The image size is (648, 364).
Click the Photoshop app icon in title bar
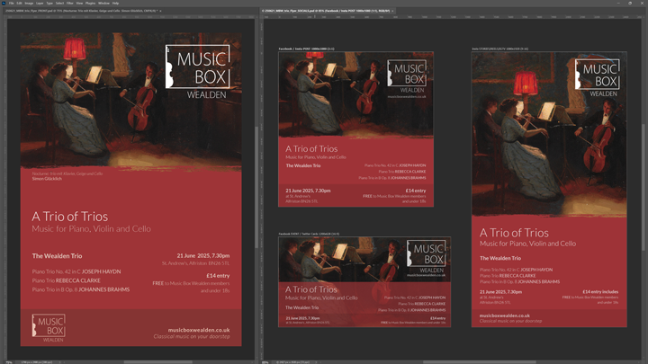tap(4, 3)
